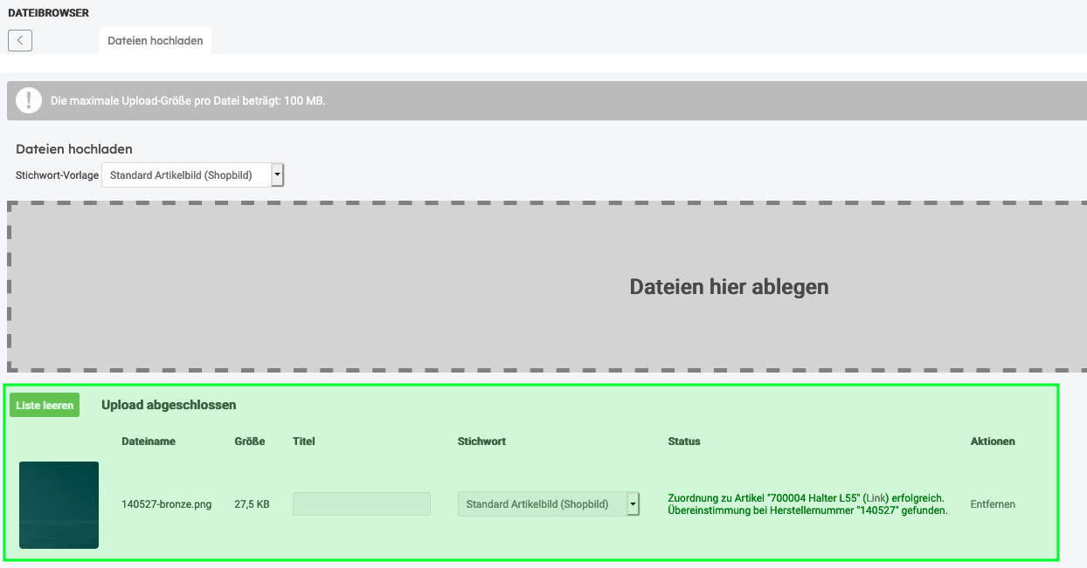Screen dimensions: 1087x568
Task: Click the back arrow button
Action: pyautogui.click(x=20, y=40)
